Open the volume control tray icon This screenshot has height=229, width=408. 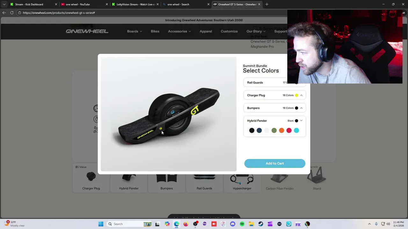388,224
